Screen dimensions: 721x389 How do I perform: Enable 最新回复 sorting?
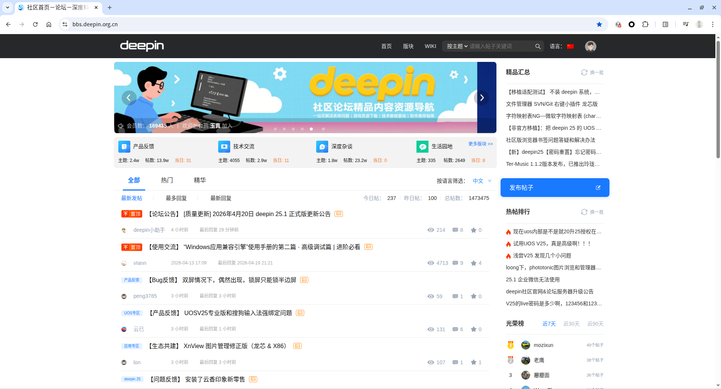[220, 198]
